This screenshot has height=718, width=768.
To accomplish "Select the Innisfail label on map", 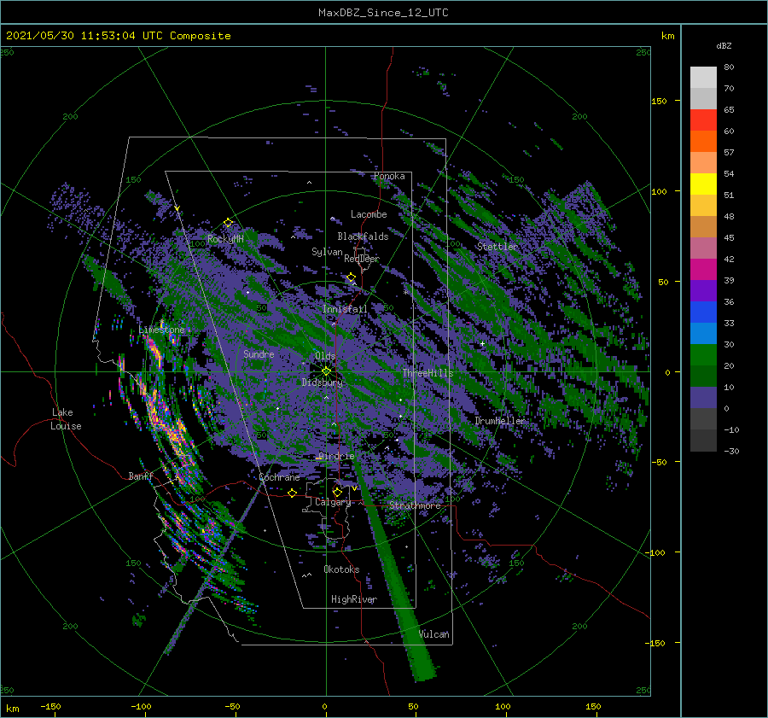I will (x=345, y=309).
